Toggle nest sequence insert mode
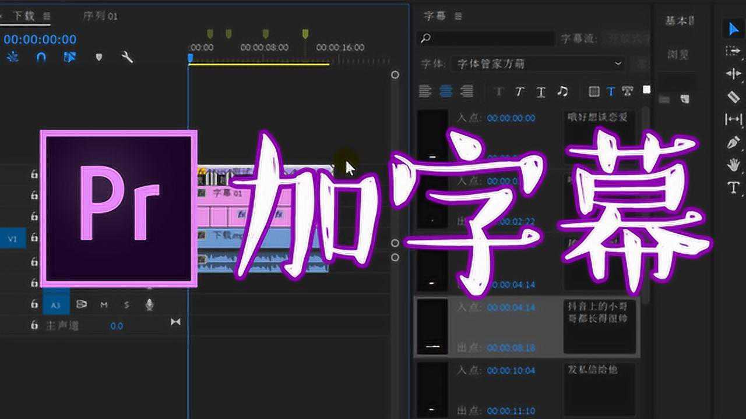This screenshot has height=419, width=746. click(12, 57)
